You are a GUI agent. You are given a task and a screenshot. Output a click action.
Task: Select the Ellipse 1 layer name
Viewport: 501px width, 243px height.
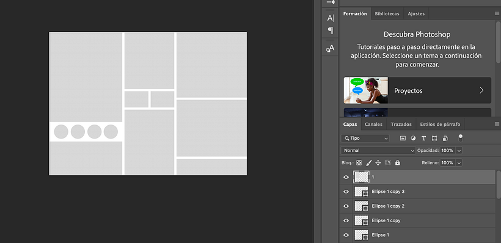[380, 235]
